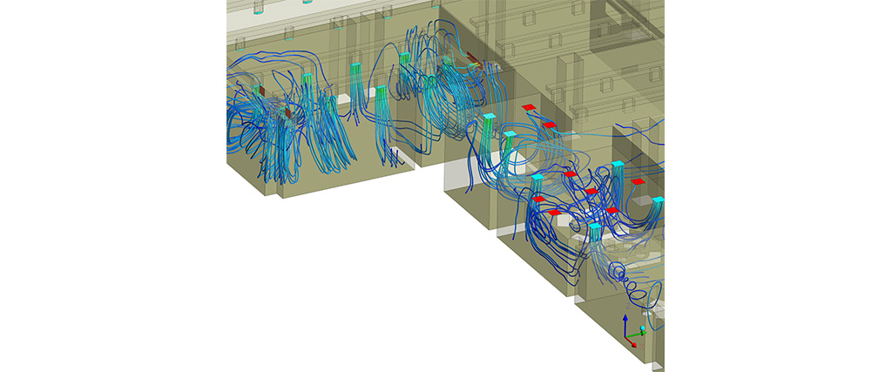
Task: Select the rightmost red outlet patch
Action: 638,181
